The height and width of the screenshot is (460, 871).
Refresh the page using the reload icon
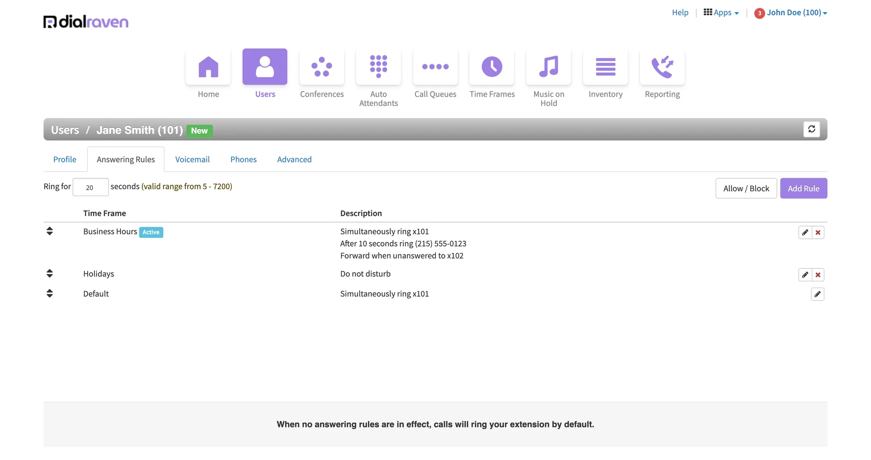tap(812, 129)
